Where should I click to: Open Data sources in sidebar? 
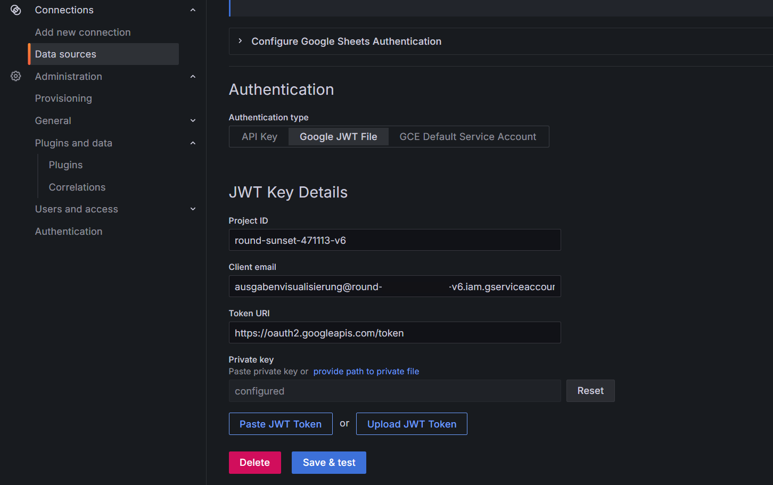coord(65,54)
